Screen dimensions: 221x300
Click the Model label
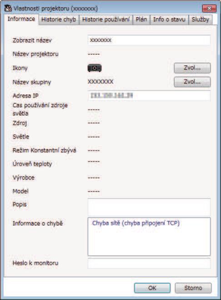coord(20,191)
